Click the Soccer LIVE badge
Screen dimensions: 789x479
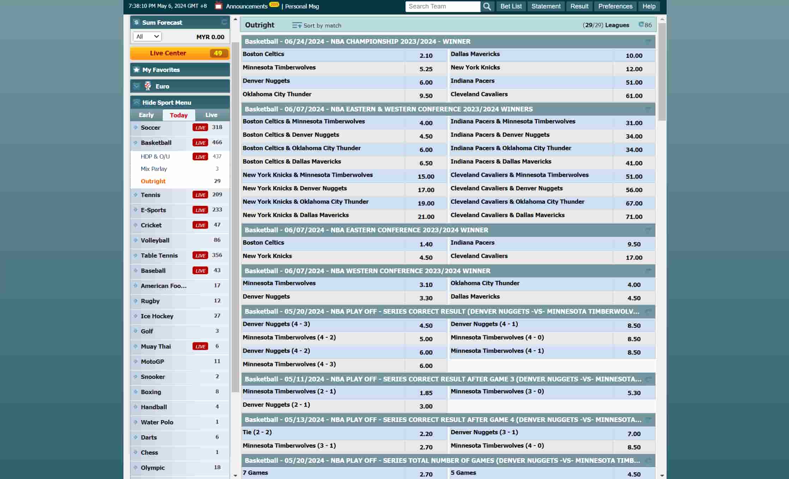coord(200,128)
